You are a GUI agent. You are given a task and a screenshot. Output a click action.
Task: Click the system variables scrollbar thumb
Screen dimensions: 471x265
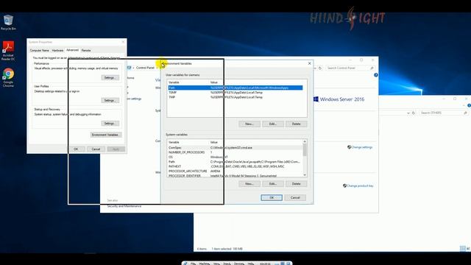pyautogui.click(x=305, y=150)
